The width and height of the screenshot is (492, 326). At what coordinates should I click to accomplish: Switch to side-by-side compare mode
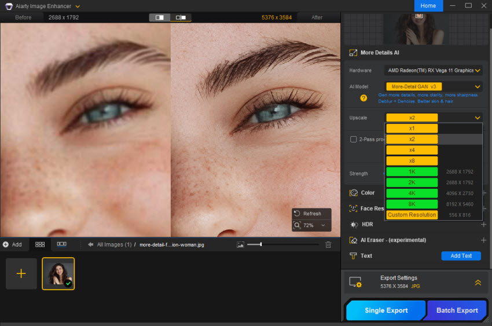tap(181, 17)
